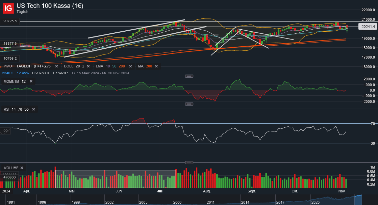This screenshot has width=378, height=205.
Task: Open PIVOT TÄGLICH indicator settings
Action: [x=27, y=66]
